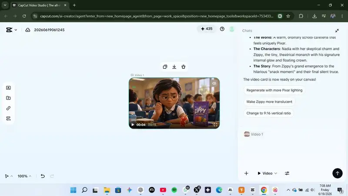The image size is (348, 196).
Task: Open a new browser tab
Action: point(74,5)
